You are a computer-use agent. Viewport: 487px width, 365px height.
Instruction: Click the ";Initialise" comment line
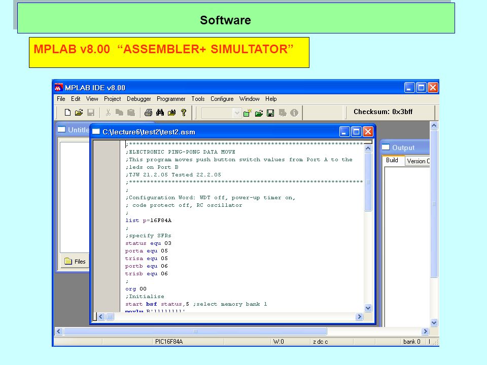click(145, 297)
